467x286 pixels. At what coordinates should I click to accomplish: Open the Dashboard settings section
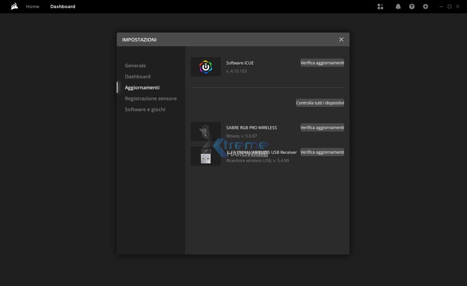(138, 76)
